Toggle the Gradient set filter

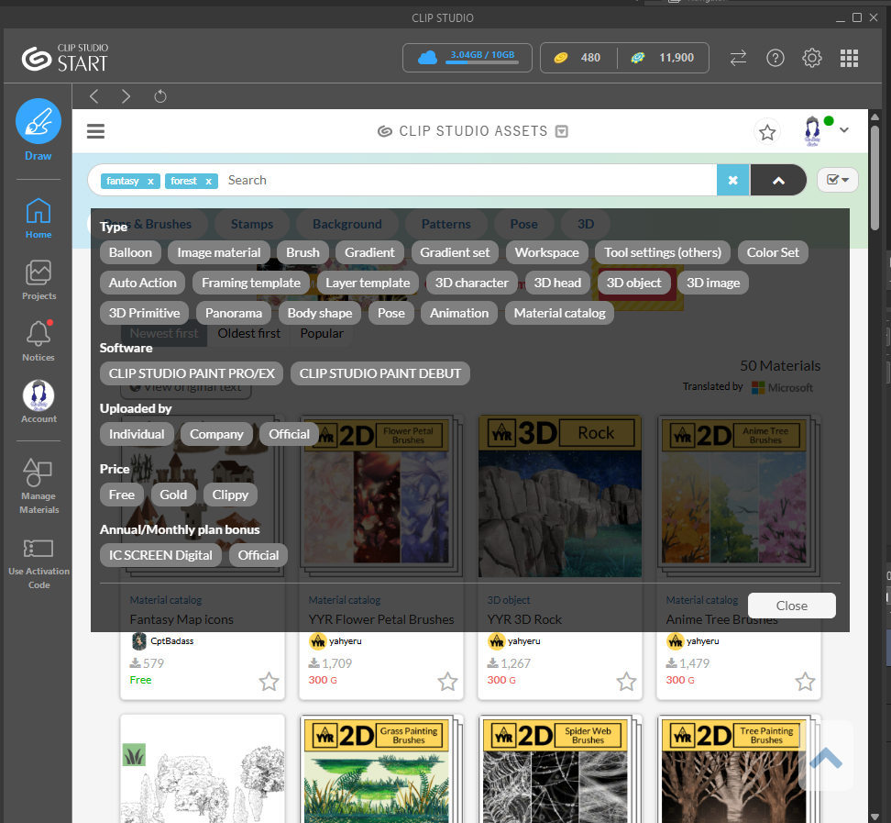(x=455, y=252)
